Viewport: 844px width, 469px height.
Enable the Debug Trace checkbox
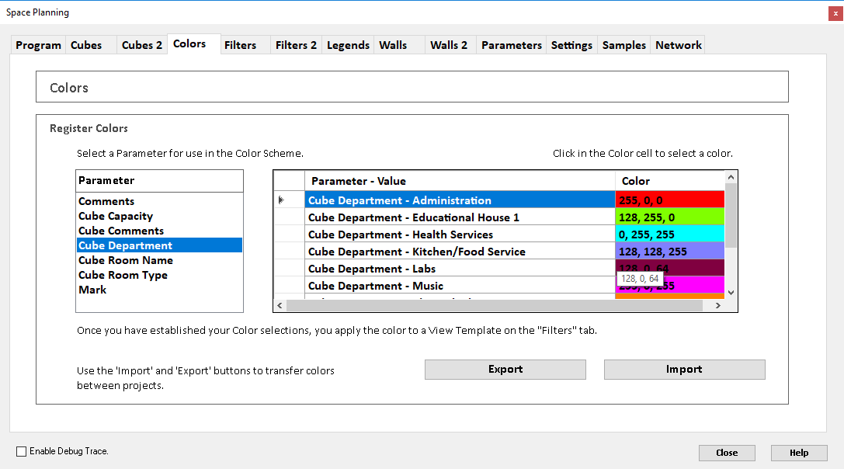pyautogui.click(x=22, y=451)
